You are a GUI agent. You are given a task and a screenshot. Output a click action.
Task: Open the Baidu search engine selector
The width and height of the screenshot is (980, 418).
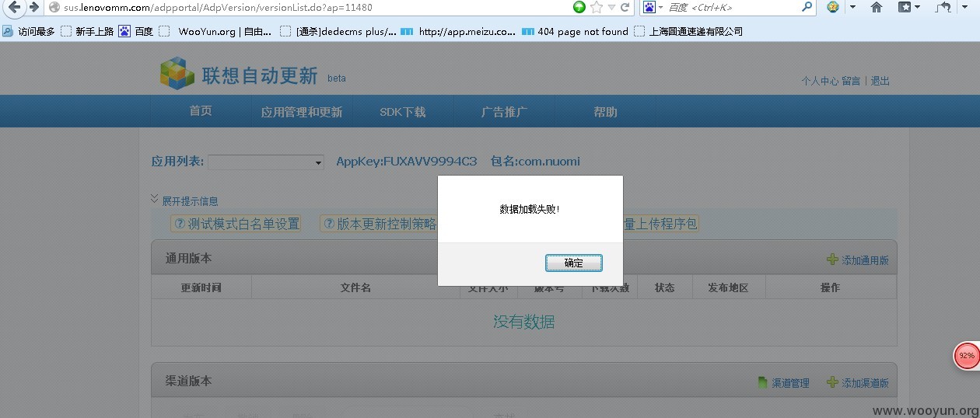653,7
